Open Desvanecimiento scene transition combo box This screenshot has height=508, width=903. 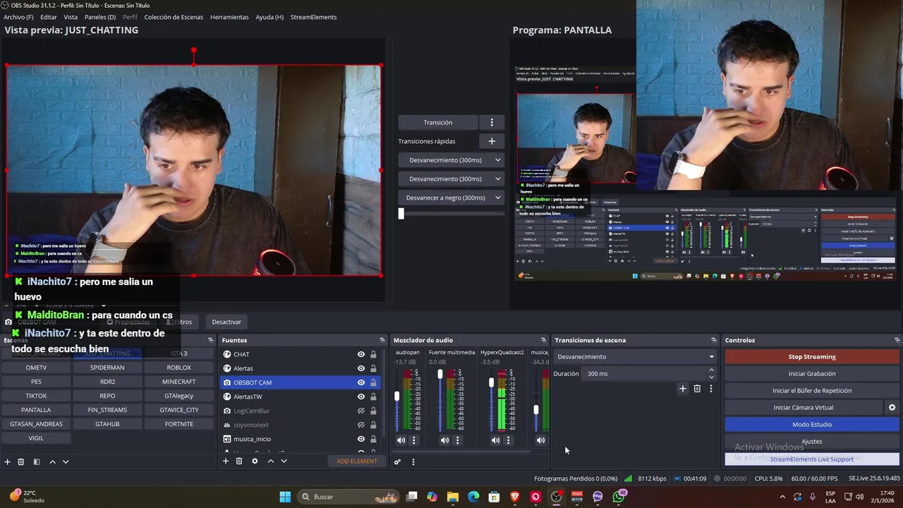[635, 357]
